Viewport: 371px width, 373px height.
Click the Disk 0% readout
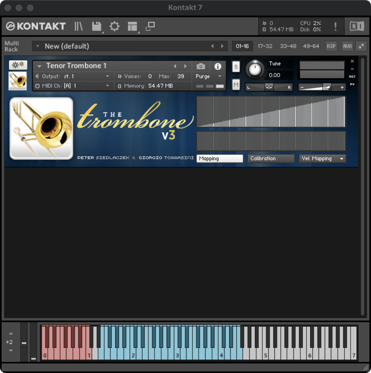(x=310, y=30)
